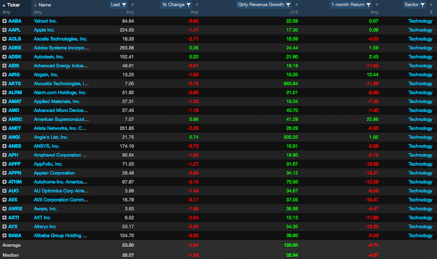Expand the AAPL row
The image size is (437, 259).
(x=4, y=30)
